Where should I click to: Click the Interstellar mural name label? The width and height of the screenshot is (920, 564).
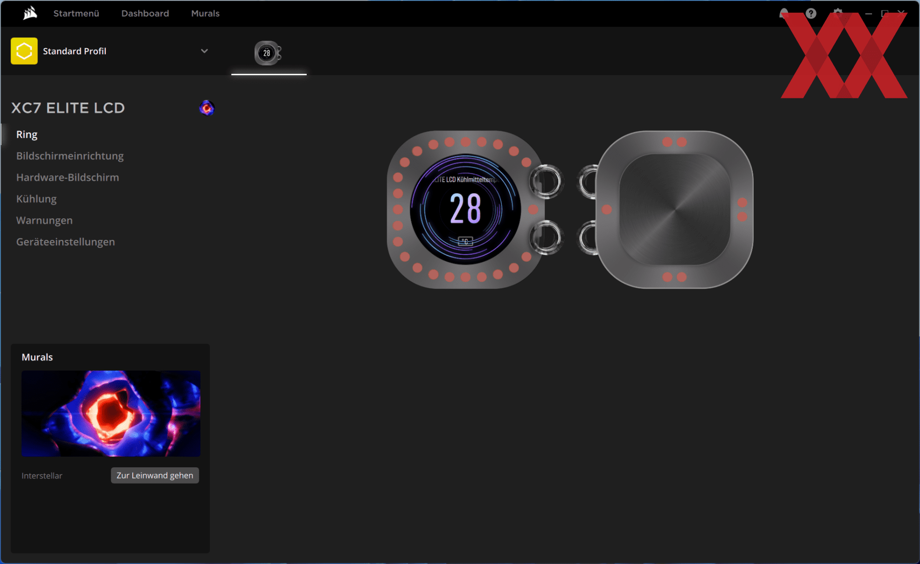click(42, 476)
